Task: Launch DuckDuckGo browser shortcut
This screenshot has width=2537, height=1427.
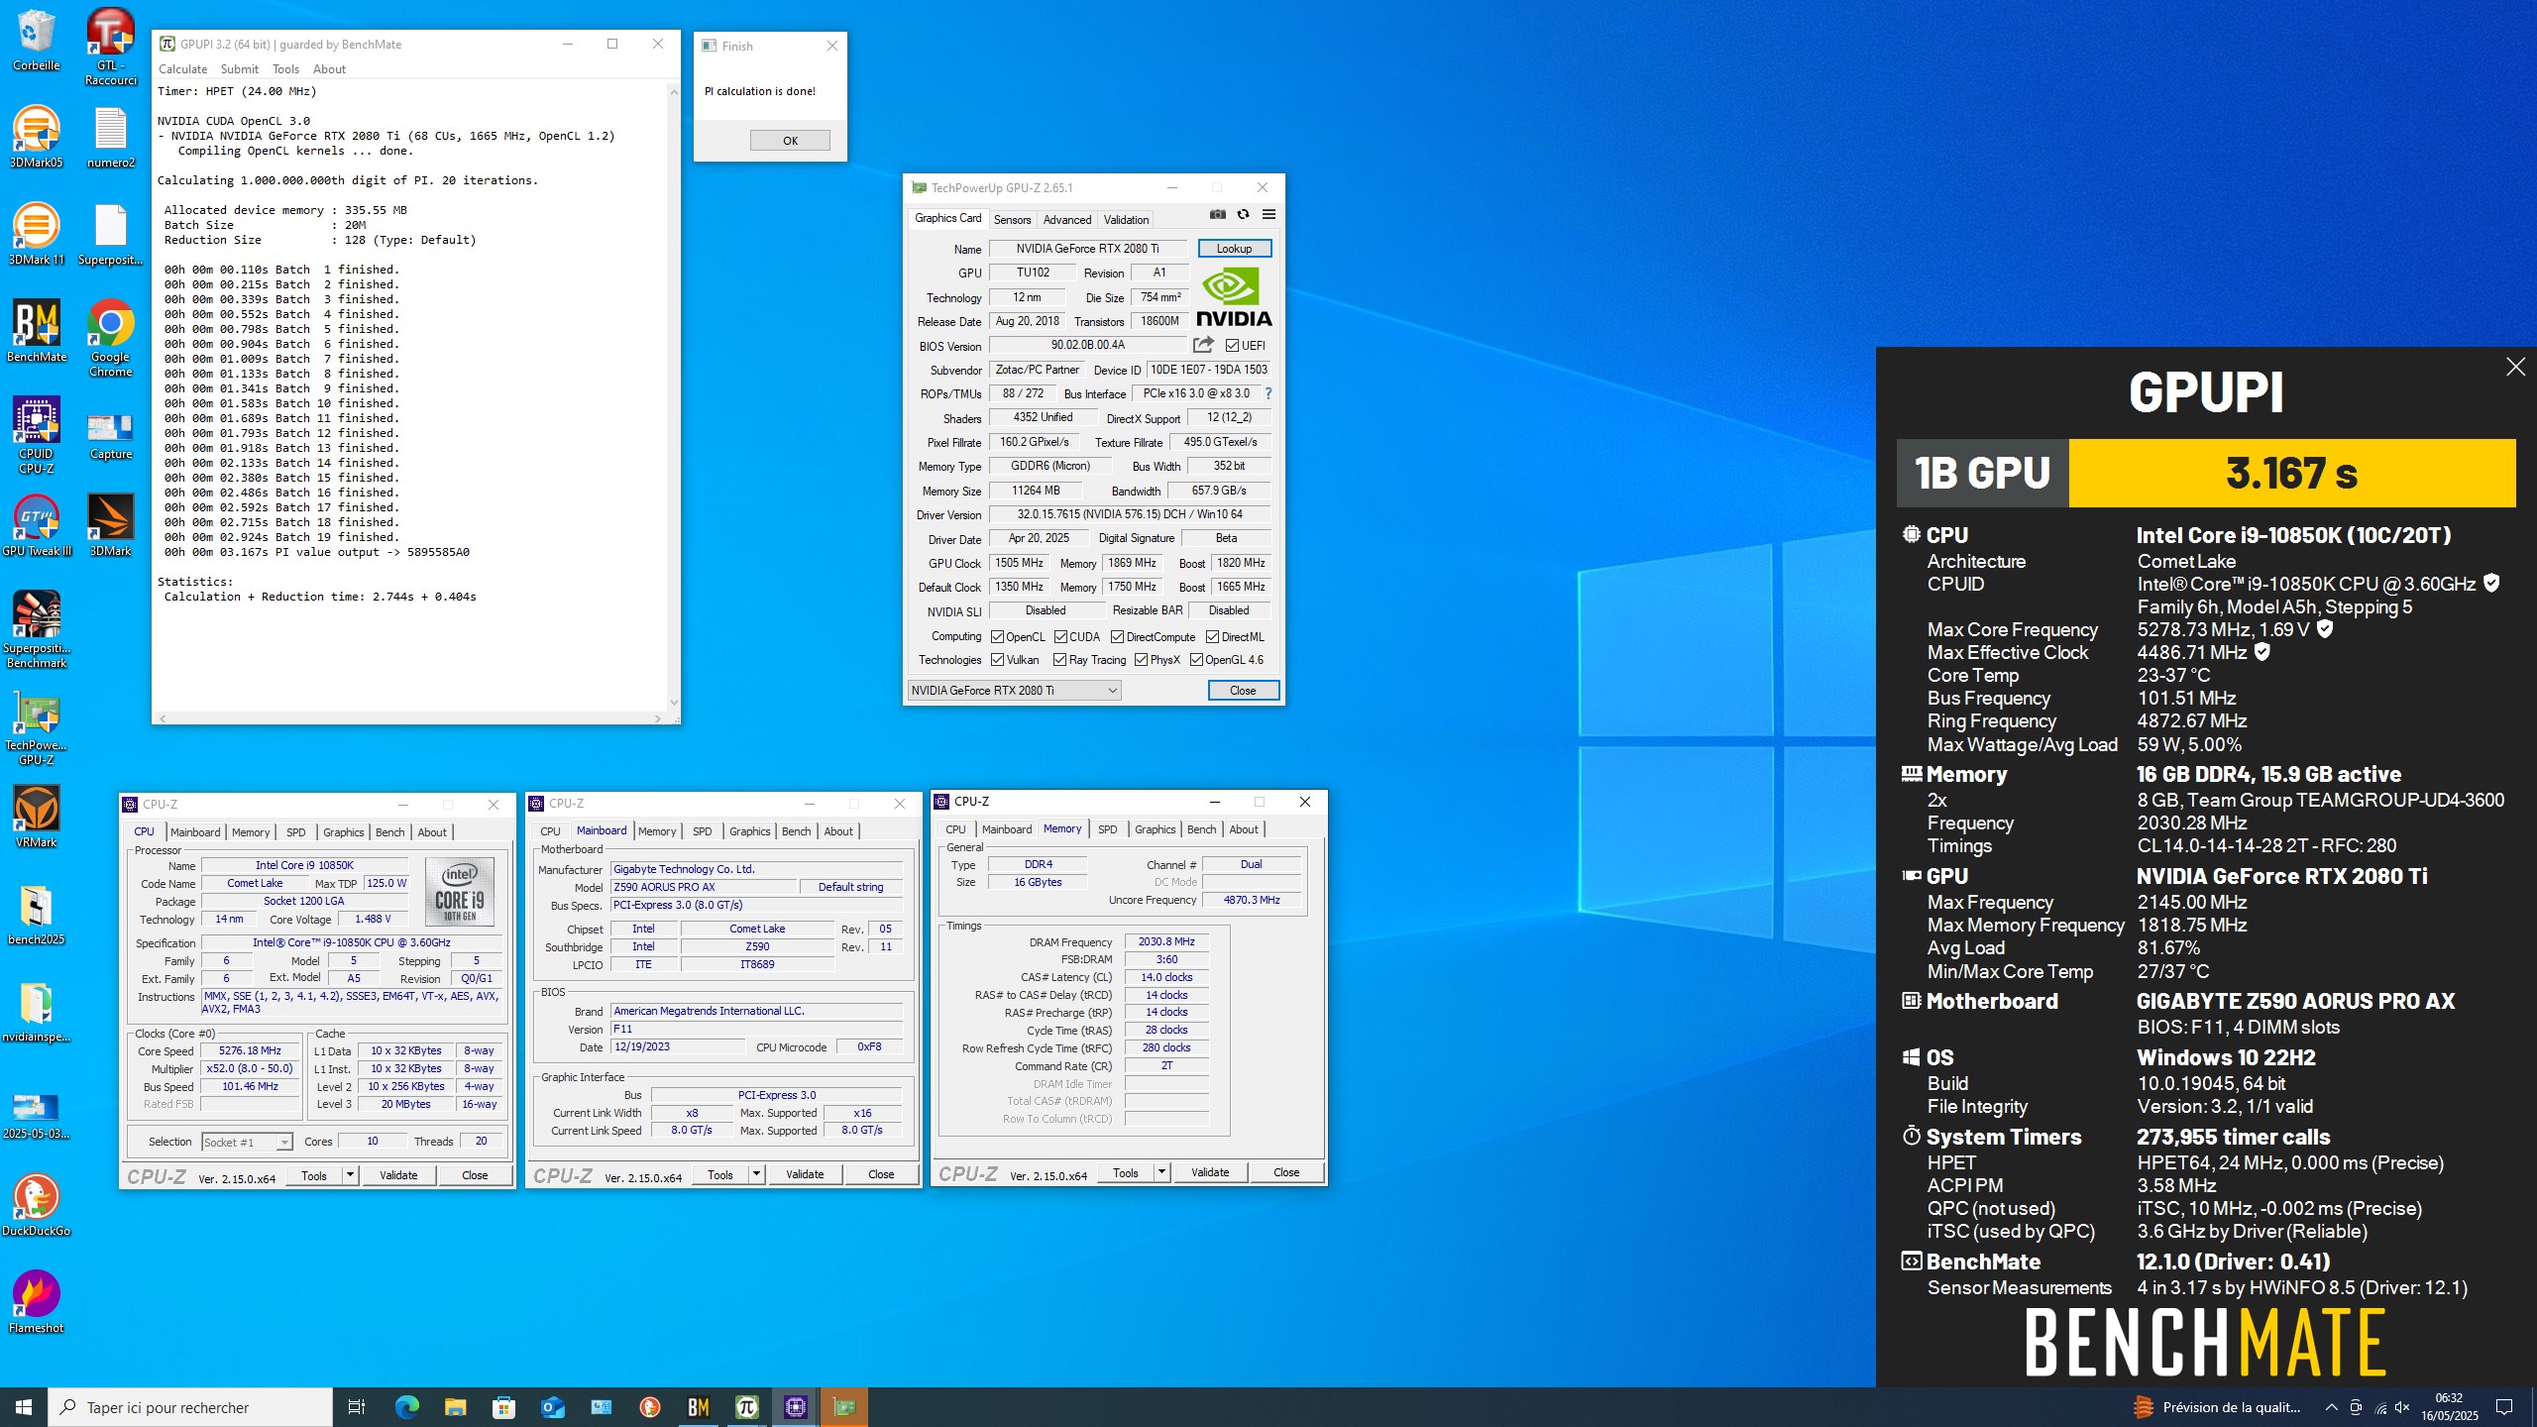Action: (x=36, y=1205)
